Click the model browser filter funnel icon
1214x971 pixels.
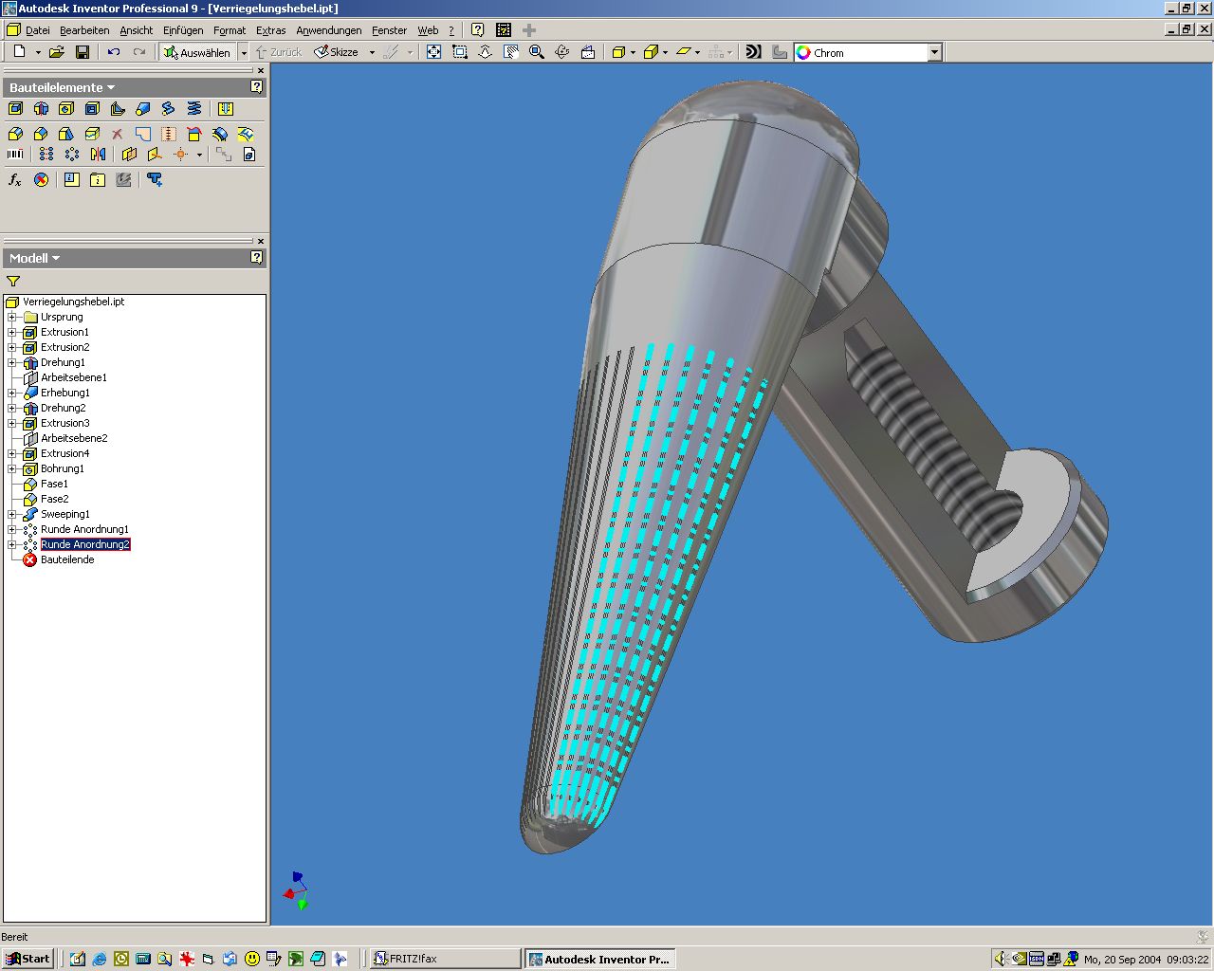pos(13,281)
